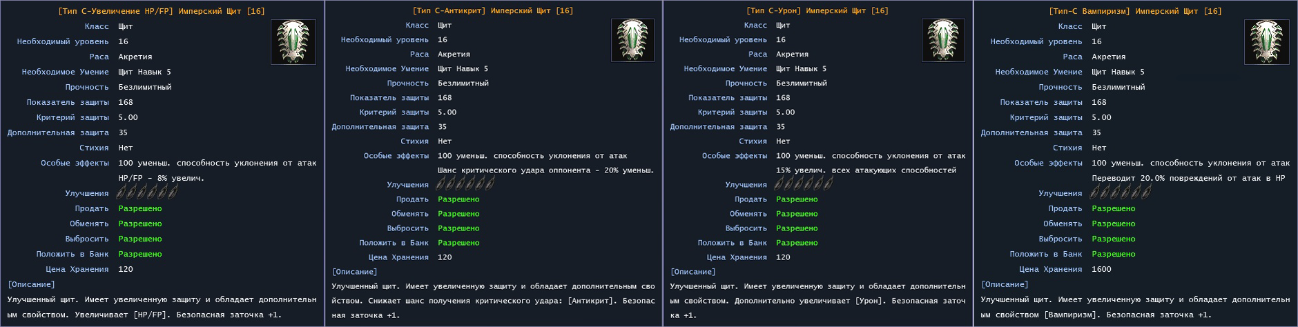The height and width of the screenshot is (327, 1298).
Task: Click '[Описание]' header in Урон panel
Action: tap(694, 272)
